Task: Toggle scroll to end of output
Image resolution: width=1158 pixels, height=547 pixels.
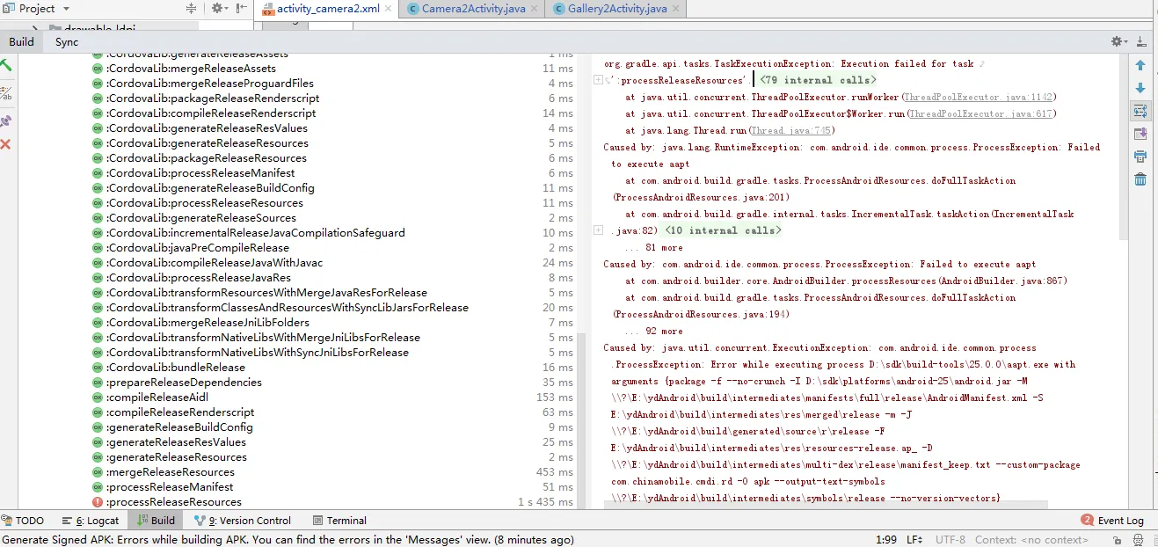Action: click(1140, 134)
